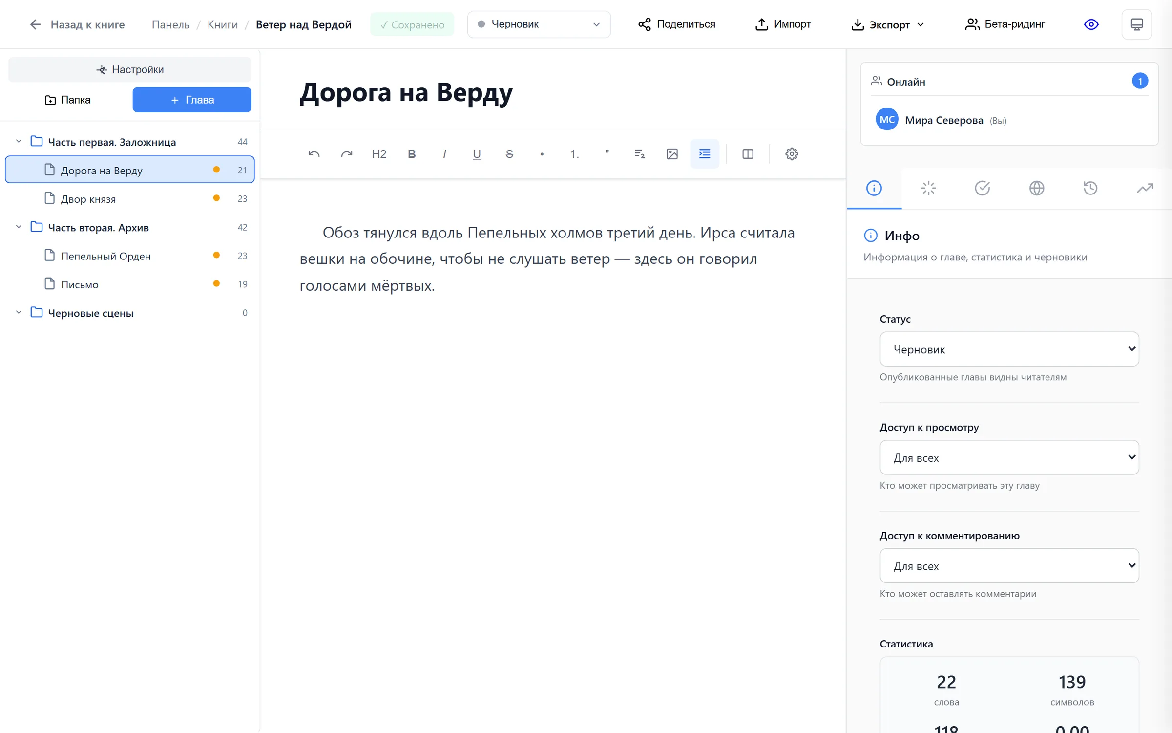Toggle strikethrough formatting

pyautogui.click(x=509, y=154)
